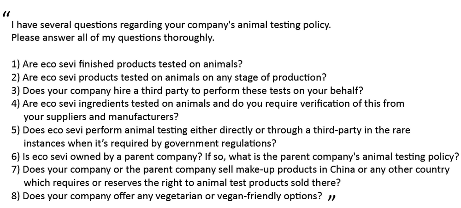The height and width of the screenshot is (208, 461).
Task: Click question 3 about hiring a third party
Action: (183, 90)
